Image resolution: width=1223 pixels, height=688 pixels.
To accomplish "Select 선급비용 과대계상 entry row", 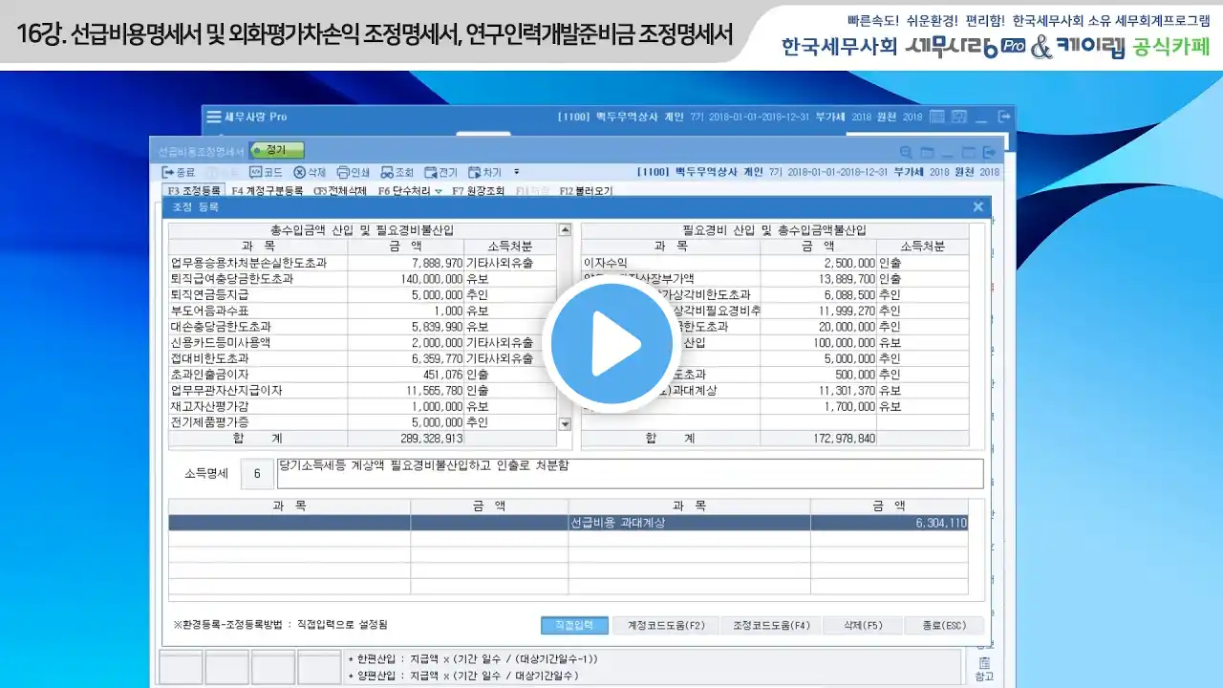I will [569, 523].
